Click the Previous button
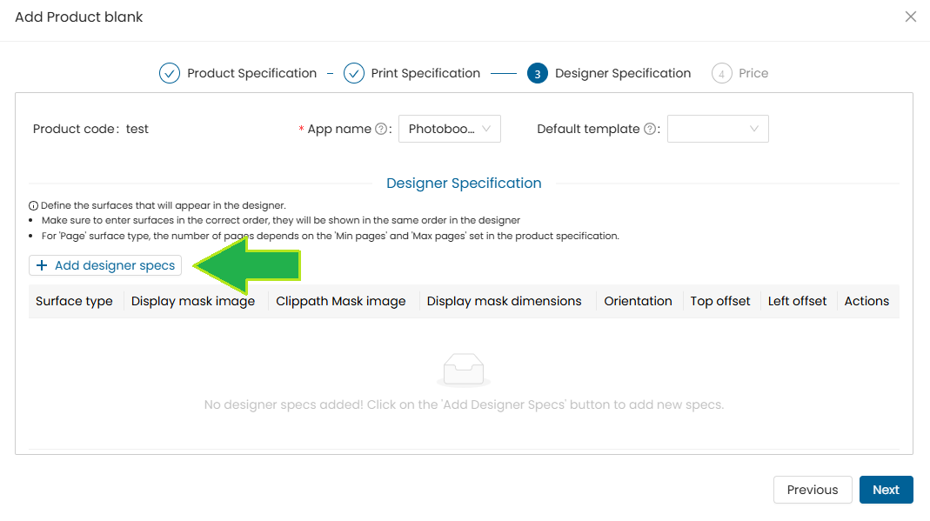This screenshot has width=930, height=521. tap(812, 490)
